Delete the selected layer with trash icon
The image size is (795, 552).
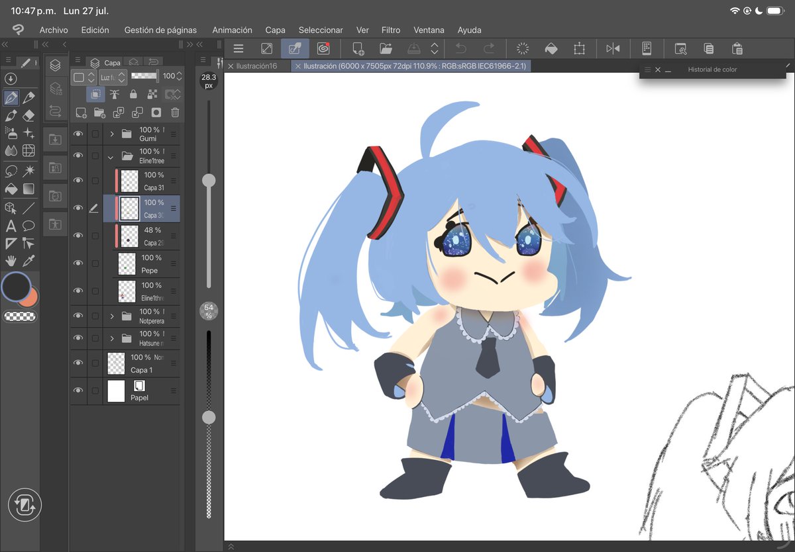175,113
